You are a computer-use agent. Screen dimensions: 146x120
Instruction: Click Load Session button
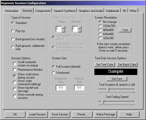pyautogui.click(x=37, y=114)
